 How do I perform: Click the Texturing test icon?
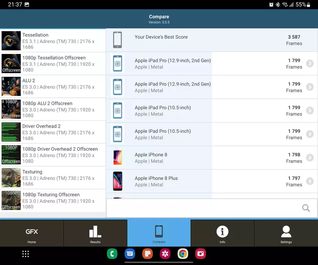[x=11, y=178]
